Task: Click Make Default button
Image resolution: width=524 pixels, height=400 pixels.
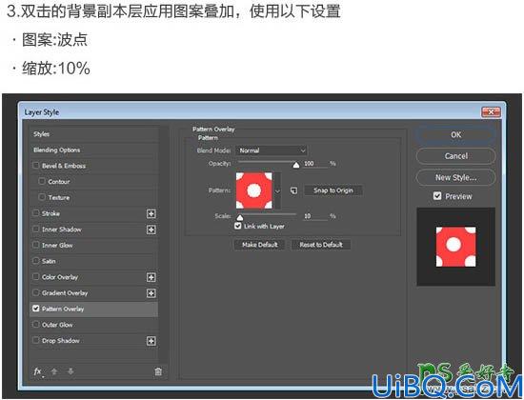Action: pyautogui.click(x=260, y=245)
